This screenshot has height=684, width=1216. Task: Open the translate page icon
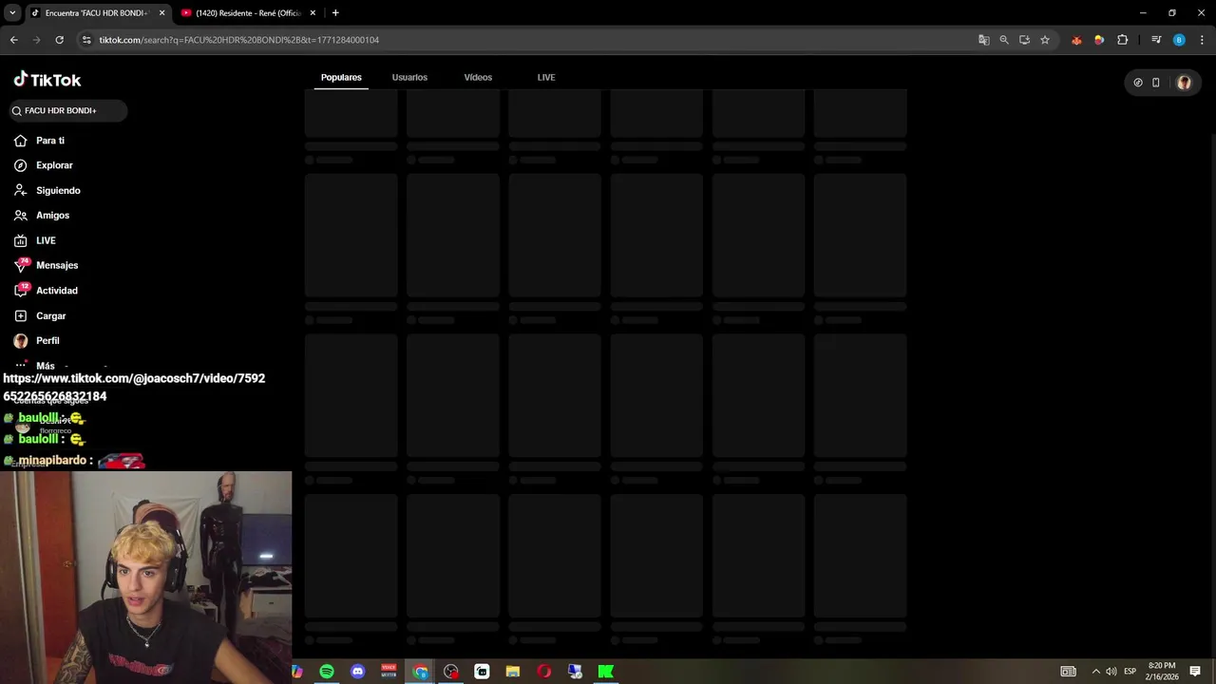[x=984, y=40]
